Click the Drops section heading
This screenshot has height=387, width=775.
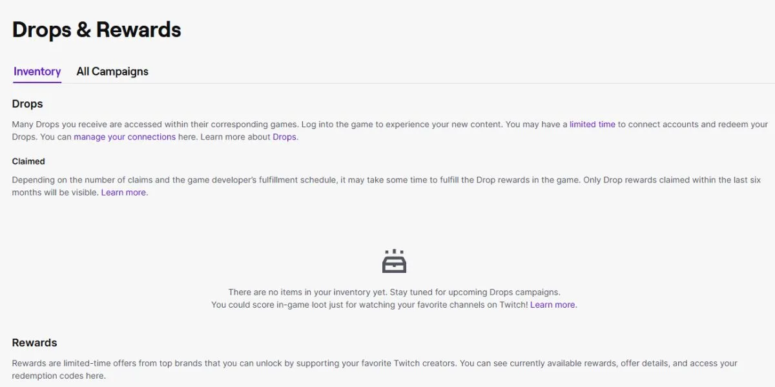(28, 104)
